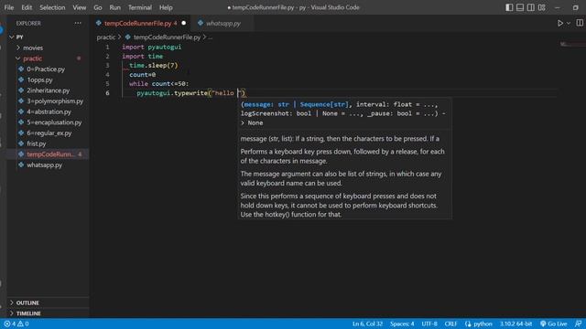Click the EXPLORER panel title
This screenshot has width=586, height=329.
28,23
